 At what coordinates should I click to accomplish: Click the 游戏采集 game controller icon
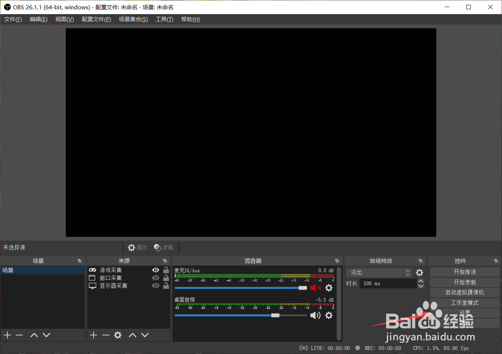[93, 270]
